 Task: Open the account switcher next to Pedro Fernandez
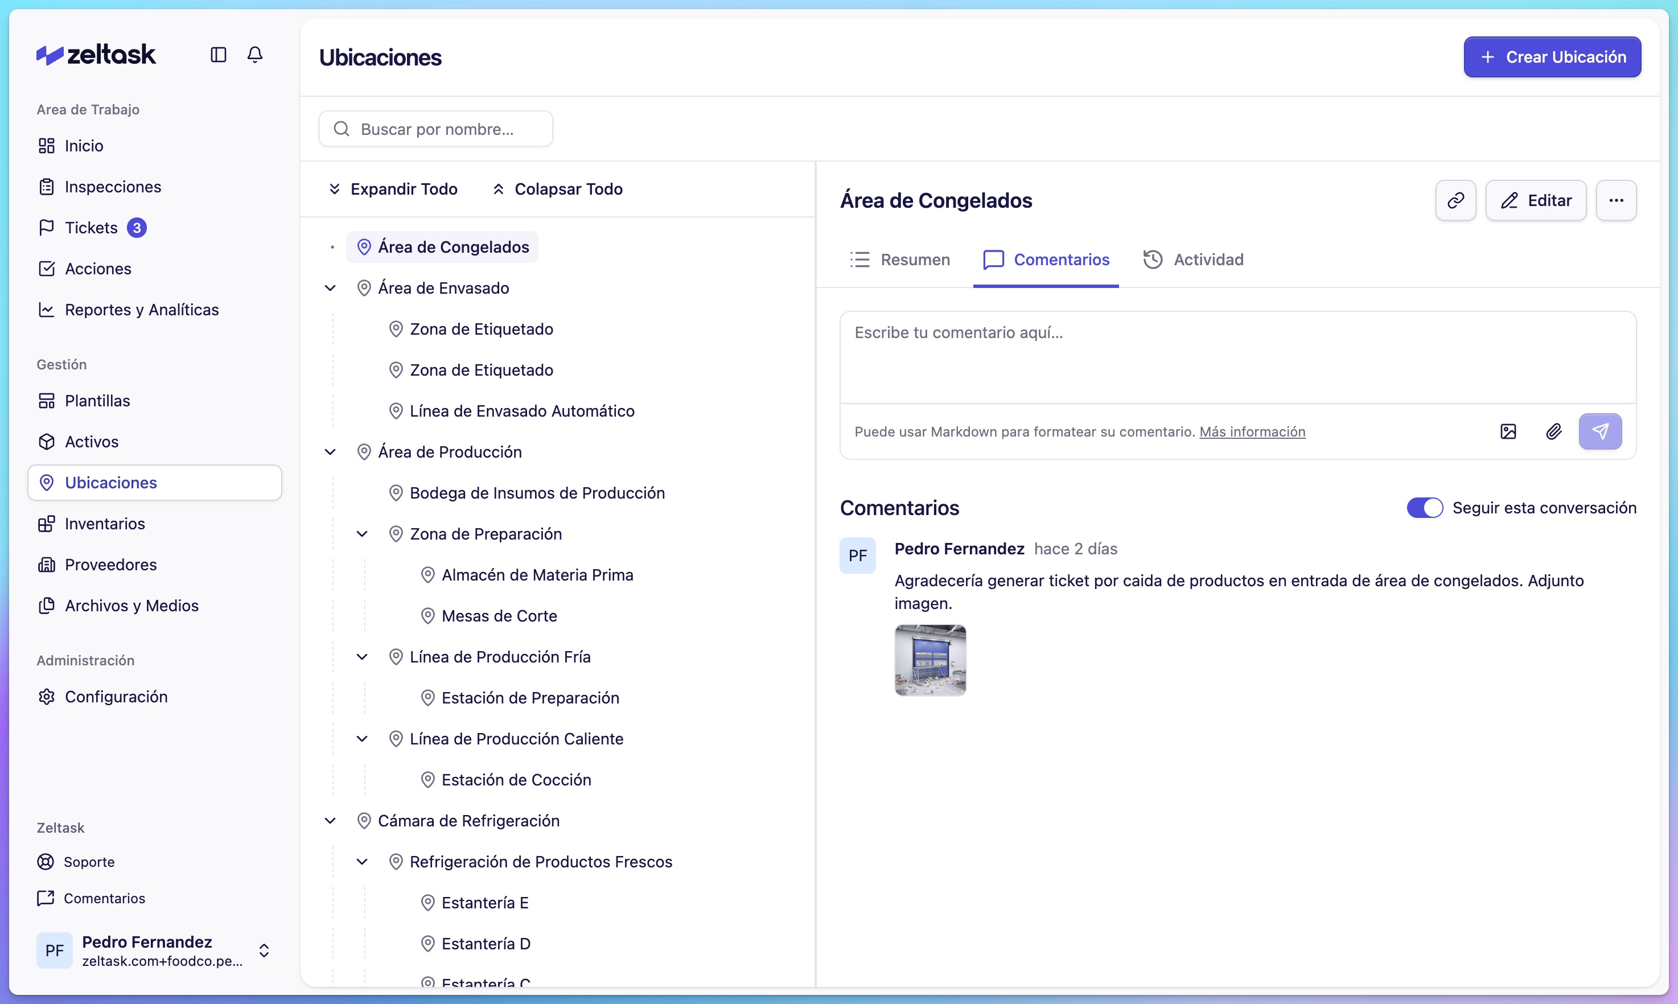click(265, 950)
